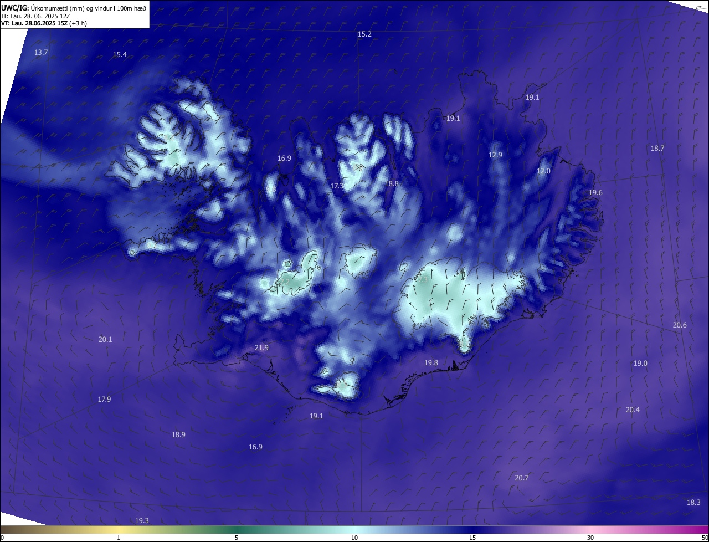
Task: Click the 20.1 value label on the map
Action: 105,339
